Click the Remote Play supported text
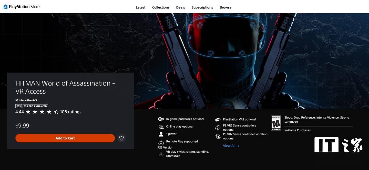 [182, 142]
